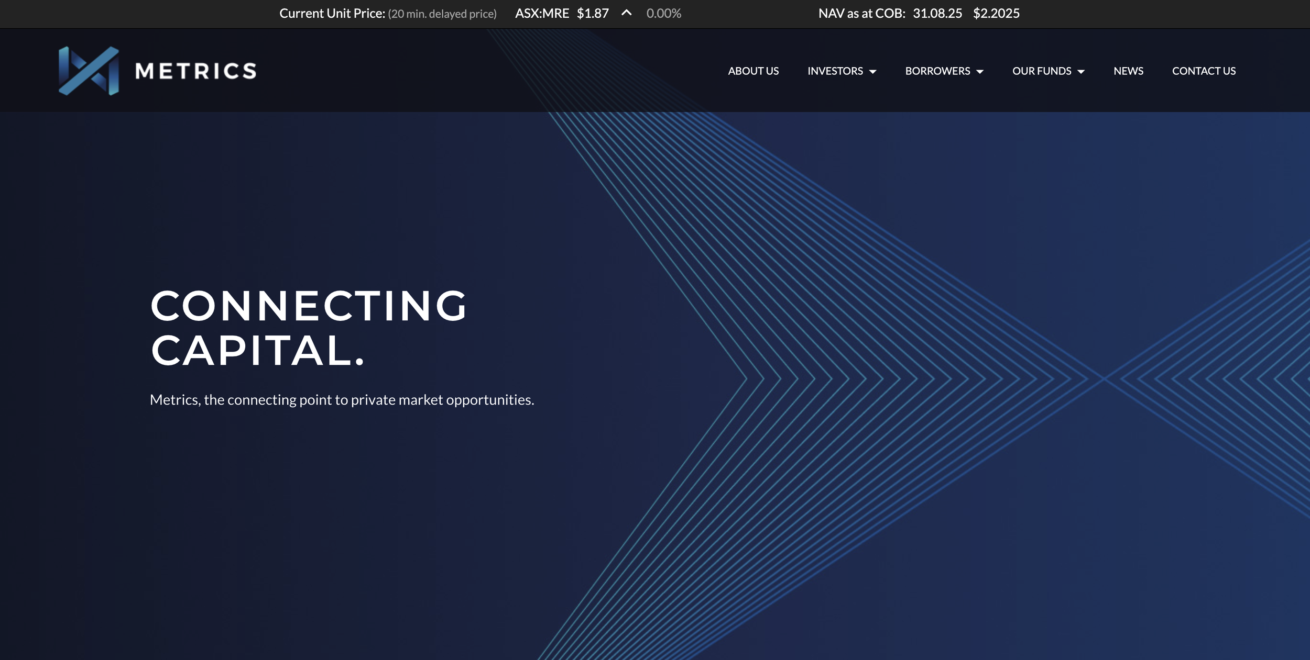The image size is (1310, 660).
Task: Click the Current Unit Price label
Action: tap(332, 13)
